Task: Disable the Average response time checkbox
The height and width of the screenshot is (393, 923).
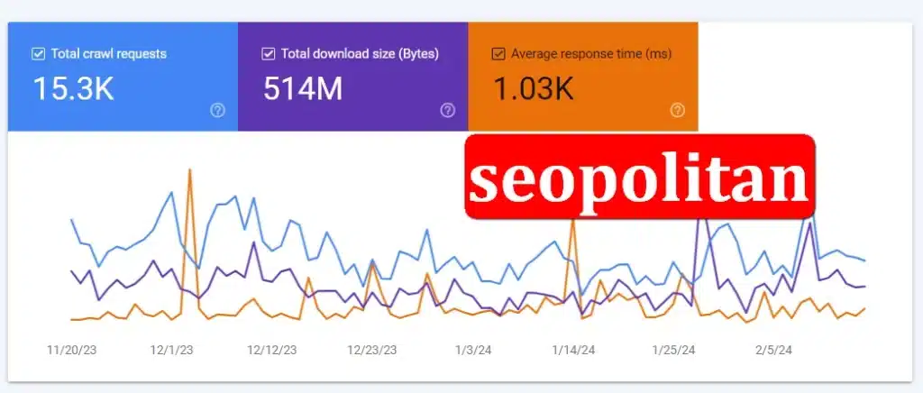Action: pyautogui.click(x=498, y=54)
